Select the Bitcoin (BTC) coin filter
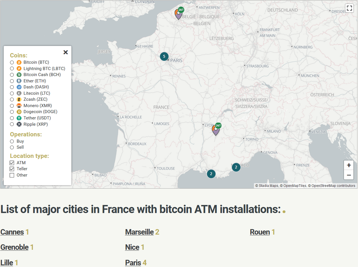Viewport: 358px width, 267px height. 12,62
